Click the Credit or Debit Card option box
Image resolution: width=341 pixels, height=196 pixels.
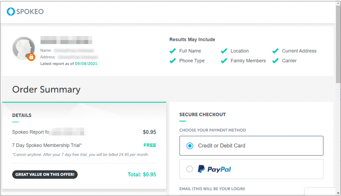251,146
